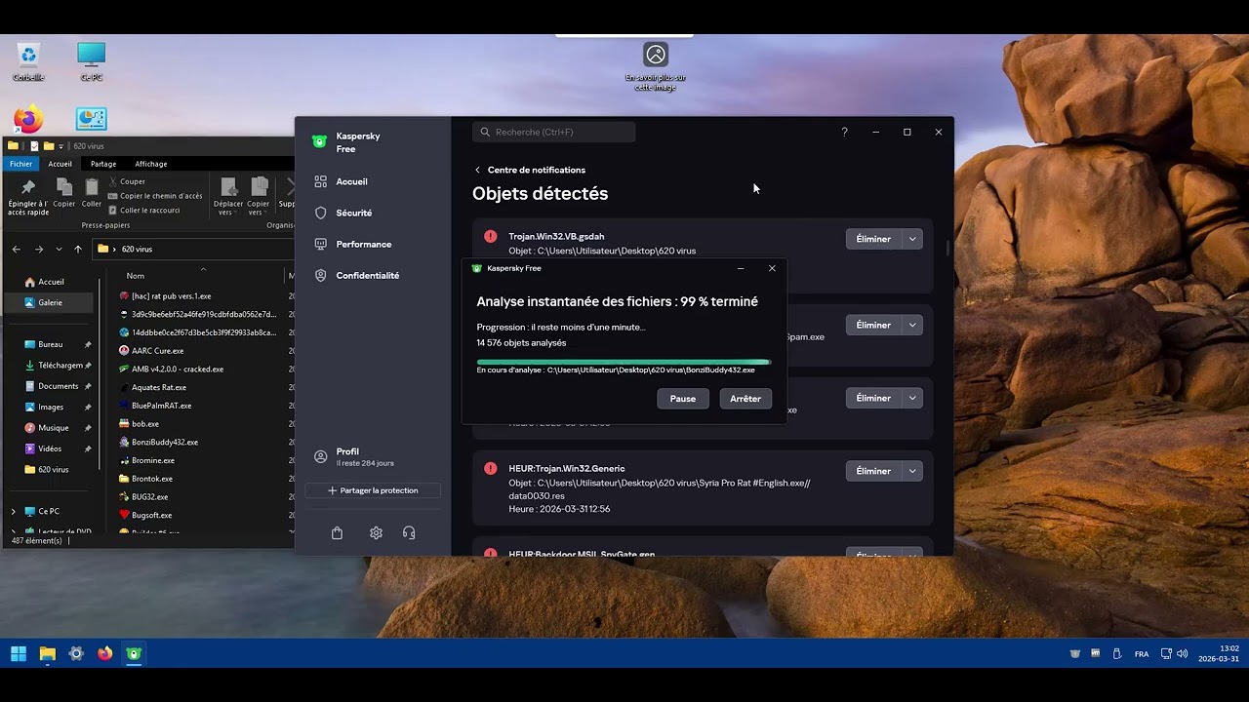Expand dropdown for HEUR:Trojan.Win32.Generic Éliminer
Viewport: 1249px width, 702px height.
click(x=912, y=471)
